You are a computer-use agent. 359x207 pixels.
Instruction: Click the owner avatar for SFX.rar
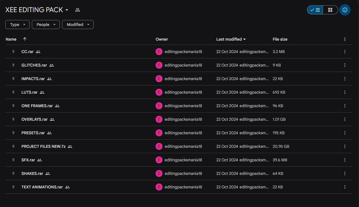pos(159,160)
